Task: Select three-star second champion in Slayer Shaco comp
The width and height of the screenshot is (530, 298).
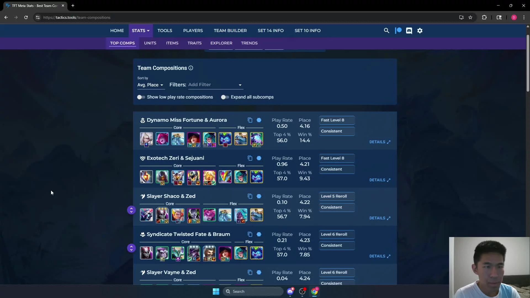Action: tap(162, 215)
